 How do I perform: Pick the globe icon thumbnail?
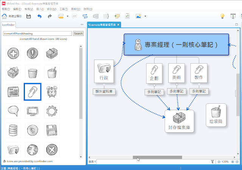pos(33,150)
